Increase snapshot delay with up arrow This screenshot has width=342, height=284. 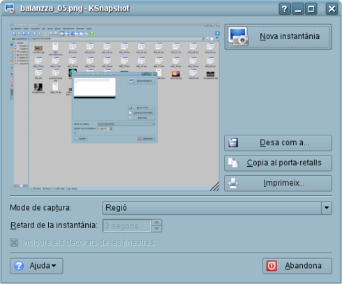coord(157,223)
